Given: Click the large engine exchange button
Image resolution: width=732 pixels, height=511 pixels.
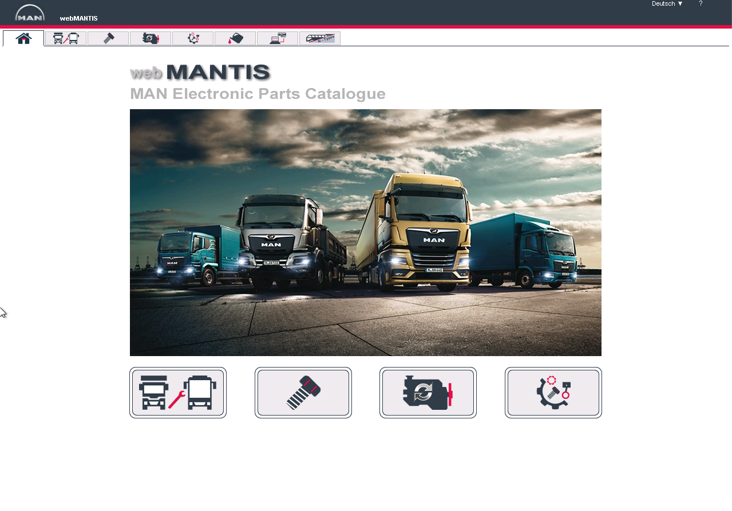Looking at the screenshot, I should click(x=428, y=393).
